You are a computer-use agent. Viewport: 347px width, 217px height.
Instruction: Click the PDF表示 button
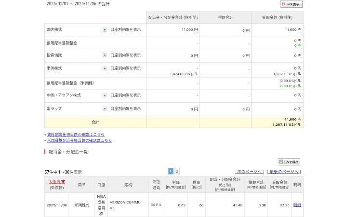(292, 4)
